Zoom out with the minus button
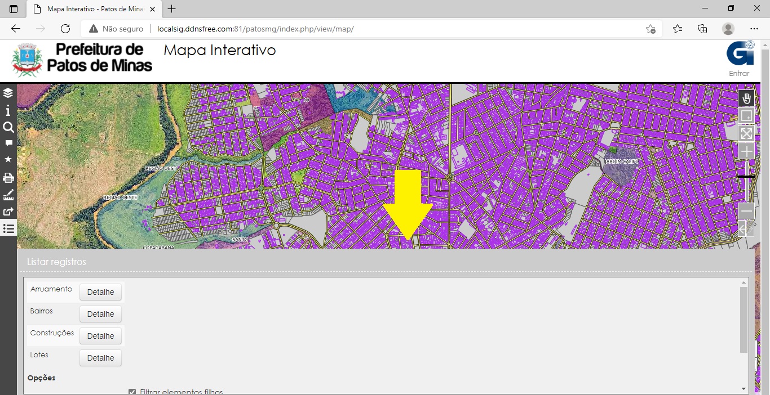Viewport: 770px width, 395px height. [x=746, y=211]
